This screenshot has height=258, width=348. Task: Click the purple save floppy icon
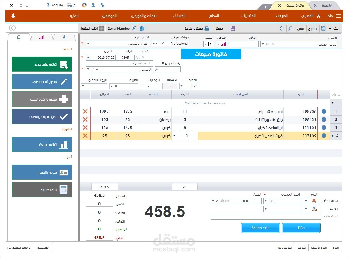[x=233, y=28]
